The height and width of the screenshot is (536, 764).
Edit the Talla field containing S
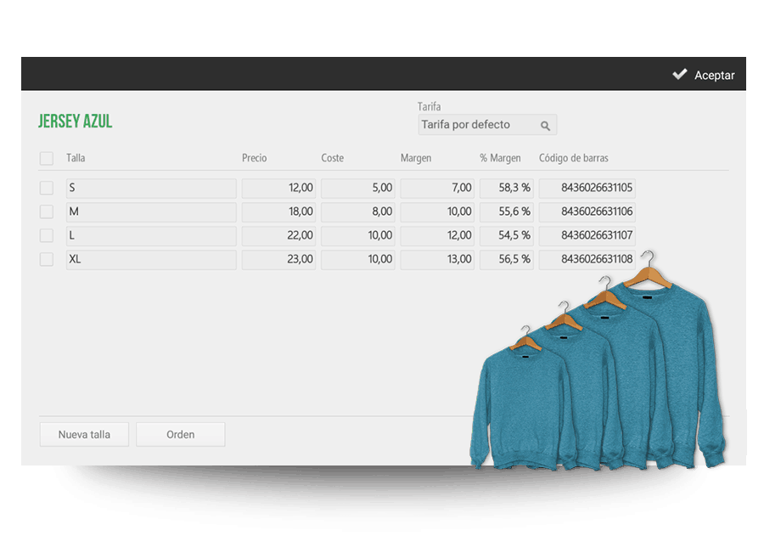pyautogui.click(x=150, y=188)
